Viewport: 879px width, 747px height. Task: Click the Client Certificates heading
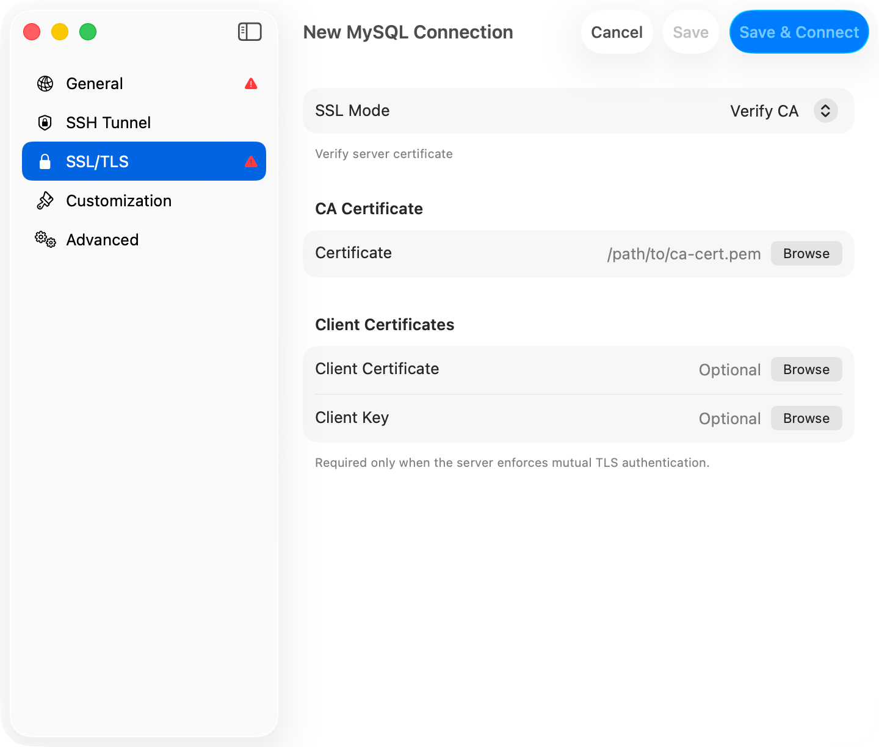coord(385,325)
